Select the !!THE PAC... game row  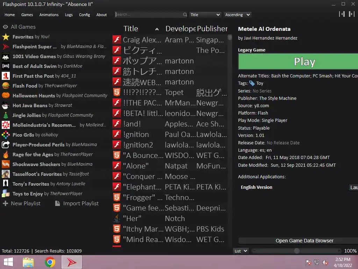coord(170,103)
